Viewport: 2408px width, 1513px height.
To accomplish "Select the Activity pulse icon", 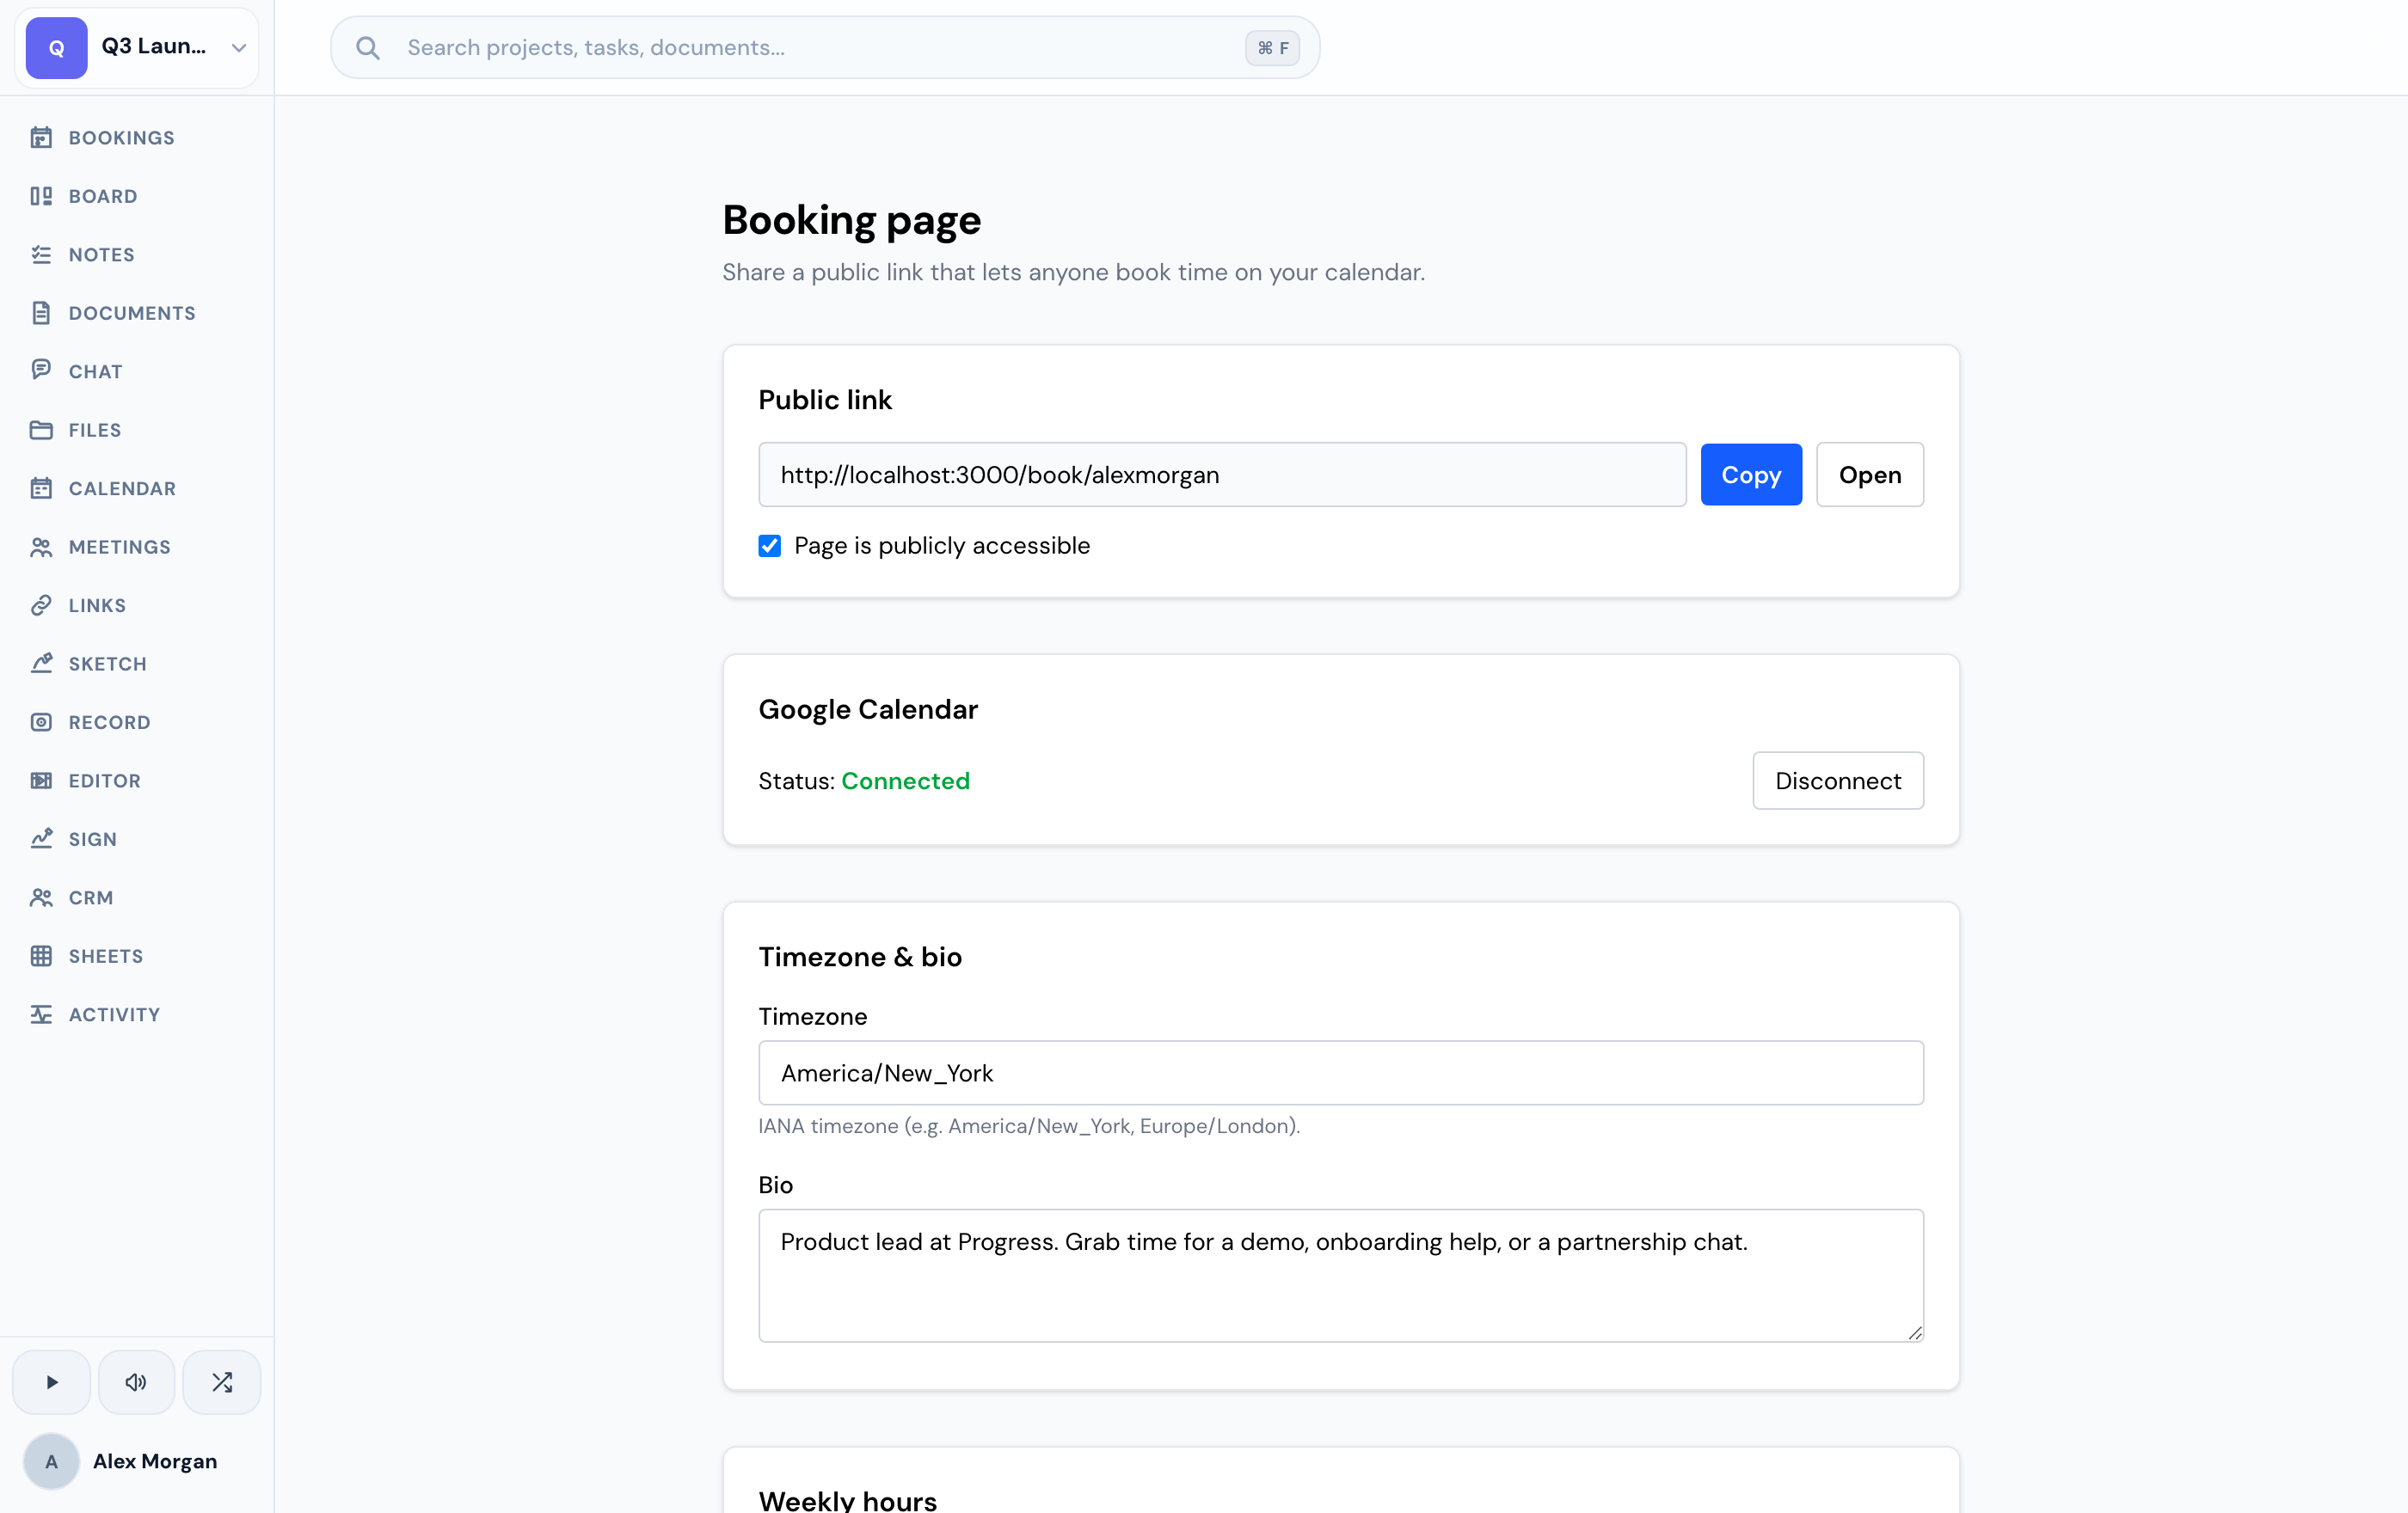I will [41, 1014].
